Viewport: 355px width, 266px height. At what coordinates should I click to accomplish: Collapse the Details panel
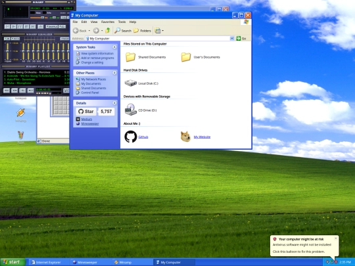point(114,103)
